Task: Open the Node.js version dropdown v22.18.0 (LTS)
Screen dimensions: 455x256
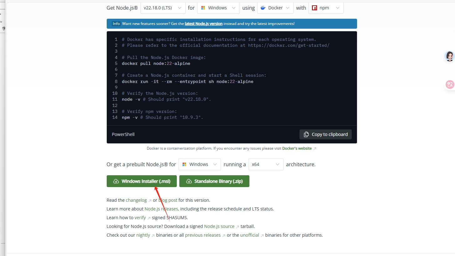Action: 163,8
